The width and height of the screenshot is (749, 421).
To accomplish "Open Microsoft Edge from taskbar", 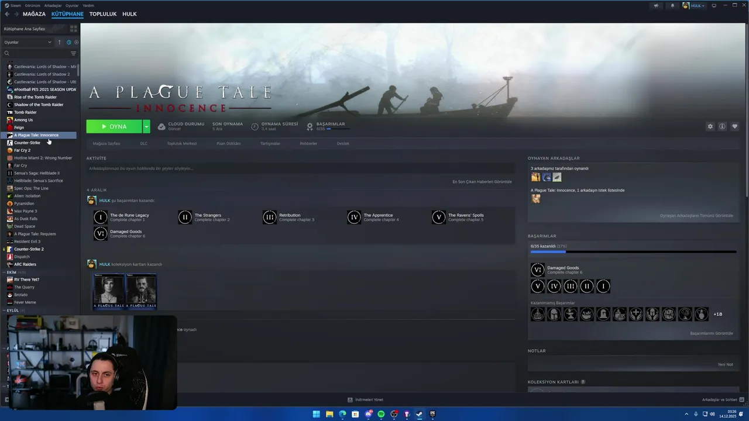I will [342, 414].
